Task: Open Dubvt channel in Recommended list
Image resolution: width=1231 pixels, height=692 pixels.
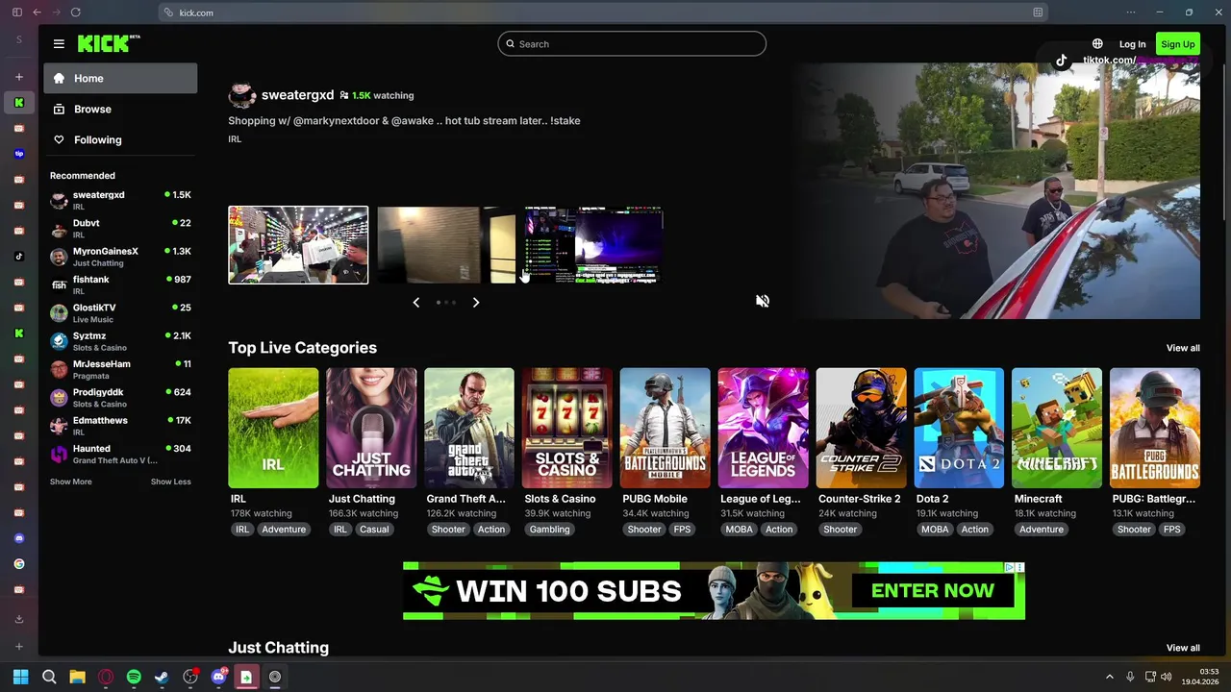Action: coord(120,228)
